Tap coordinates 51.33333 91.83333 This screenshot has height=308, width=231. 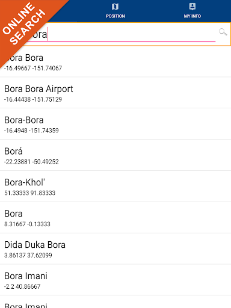pyautogui.click(x=29, y=193)
